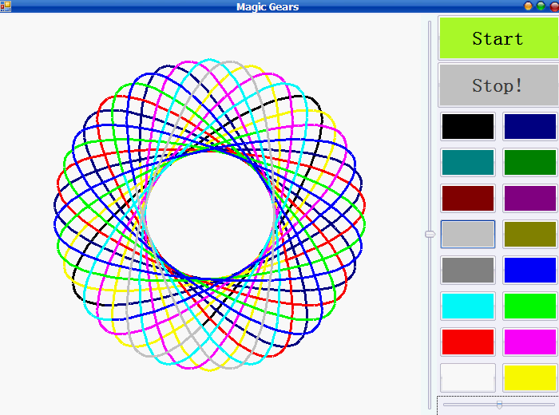Click the vertical slider thumb
Image resolution: width=559 pixels, height=415 pixels.
tap(430, 234)
